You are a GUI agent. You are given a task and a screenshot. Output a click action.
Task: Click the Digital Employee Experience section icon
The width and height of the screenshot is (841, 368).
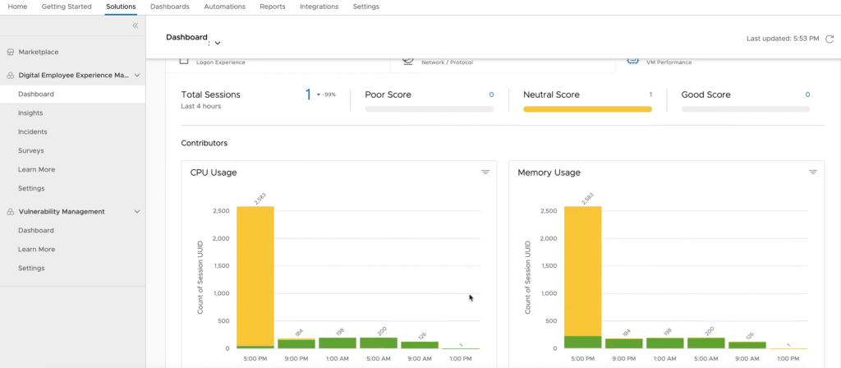click(x=11, y=75)
